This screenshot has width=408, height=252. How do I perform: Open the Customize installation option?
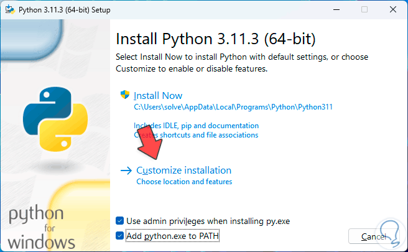point(183,170)
